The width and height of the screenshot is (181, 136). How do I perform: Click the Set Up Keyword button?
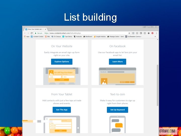point(117,110)
